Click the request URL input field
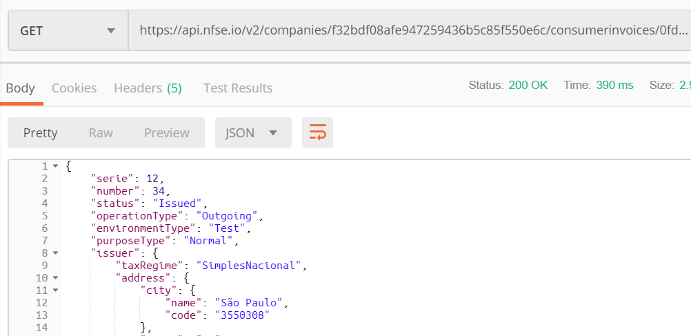Image resolution: width=691 pixels, height=336 pixels. click(412, 30)
